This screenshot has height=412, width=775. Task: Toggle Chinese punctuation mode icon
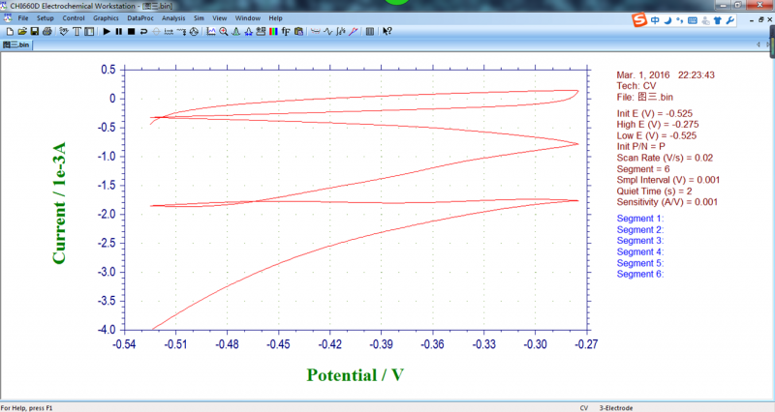(680, 20)
